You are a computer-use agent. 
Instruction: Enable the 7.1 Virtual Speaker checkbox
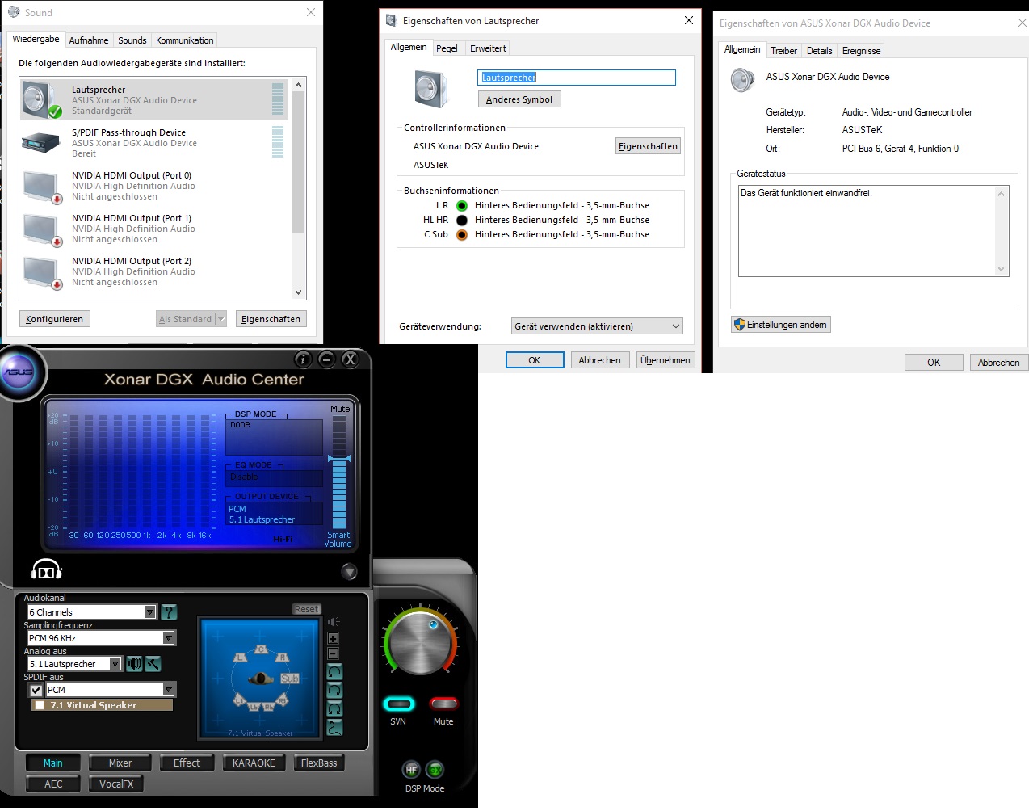point(40,705)
